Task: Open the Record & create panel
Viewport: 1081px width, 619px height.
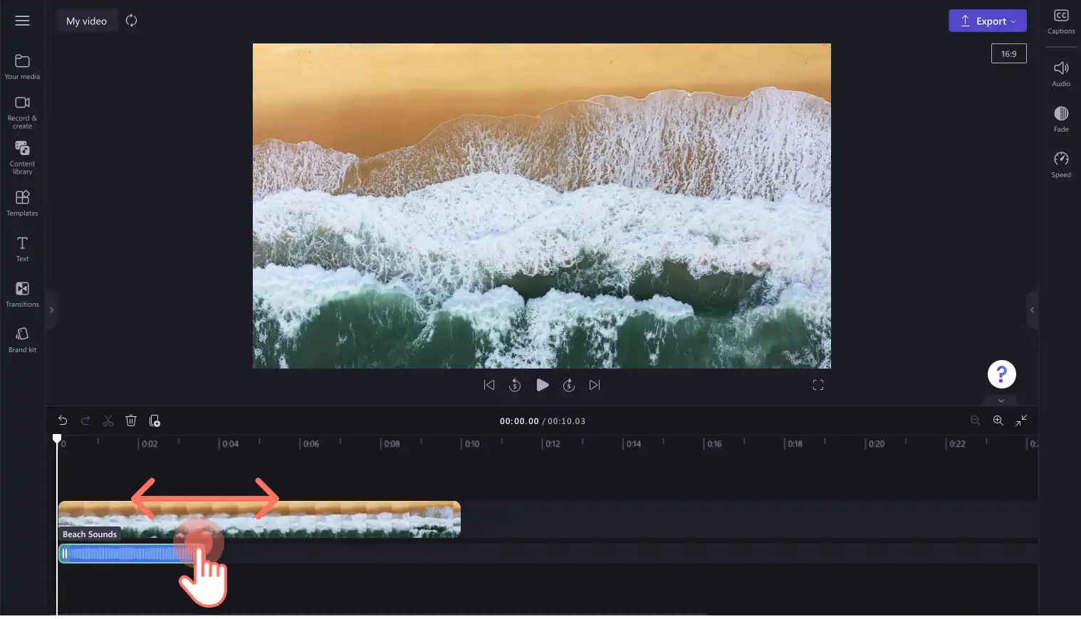Action: [x=22, y=112]
